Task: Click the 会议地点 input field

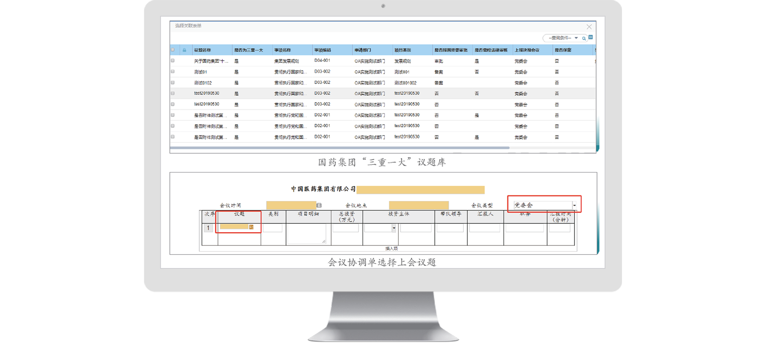Action: pos(419,205)
